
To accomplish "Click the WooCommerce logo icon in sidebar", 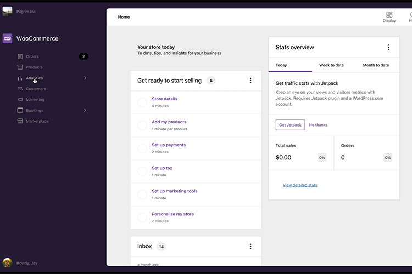I will [x=8, y=38].
